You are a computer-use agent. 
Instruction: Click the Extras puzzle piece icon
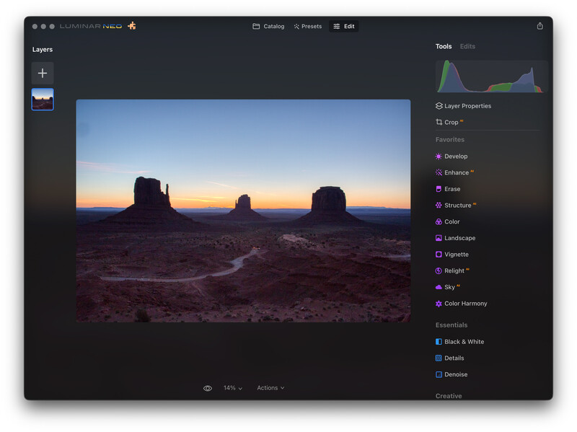(132, 26)
